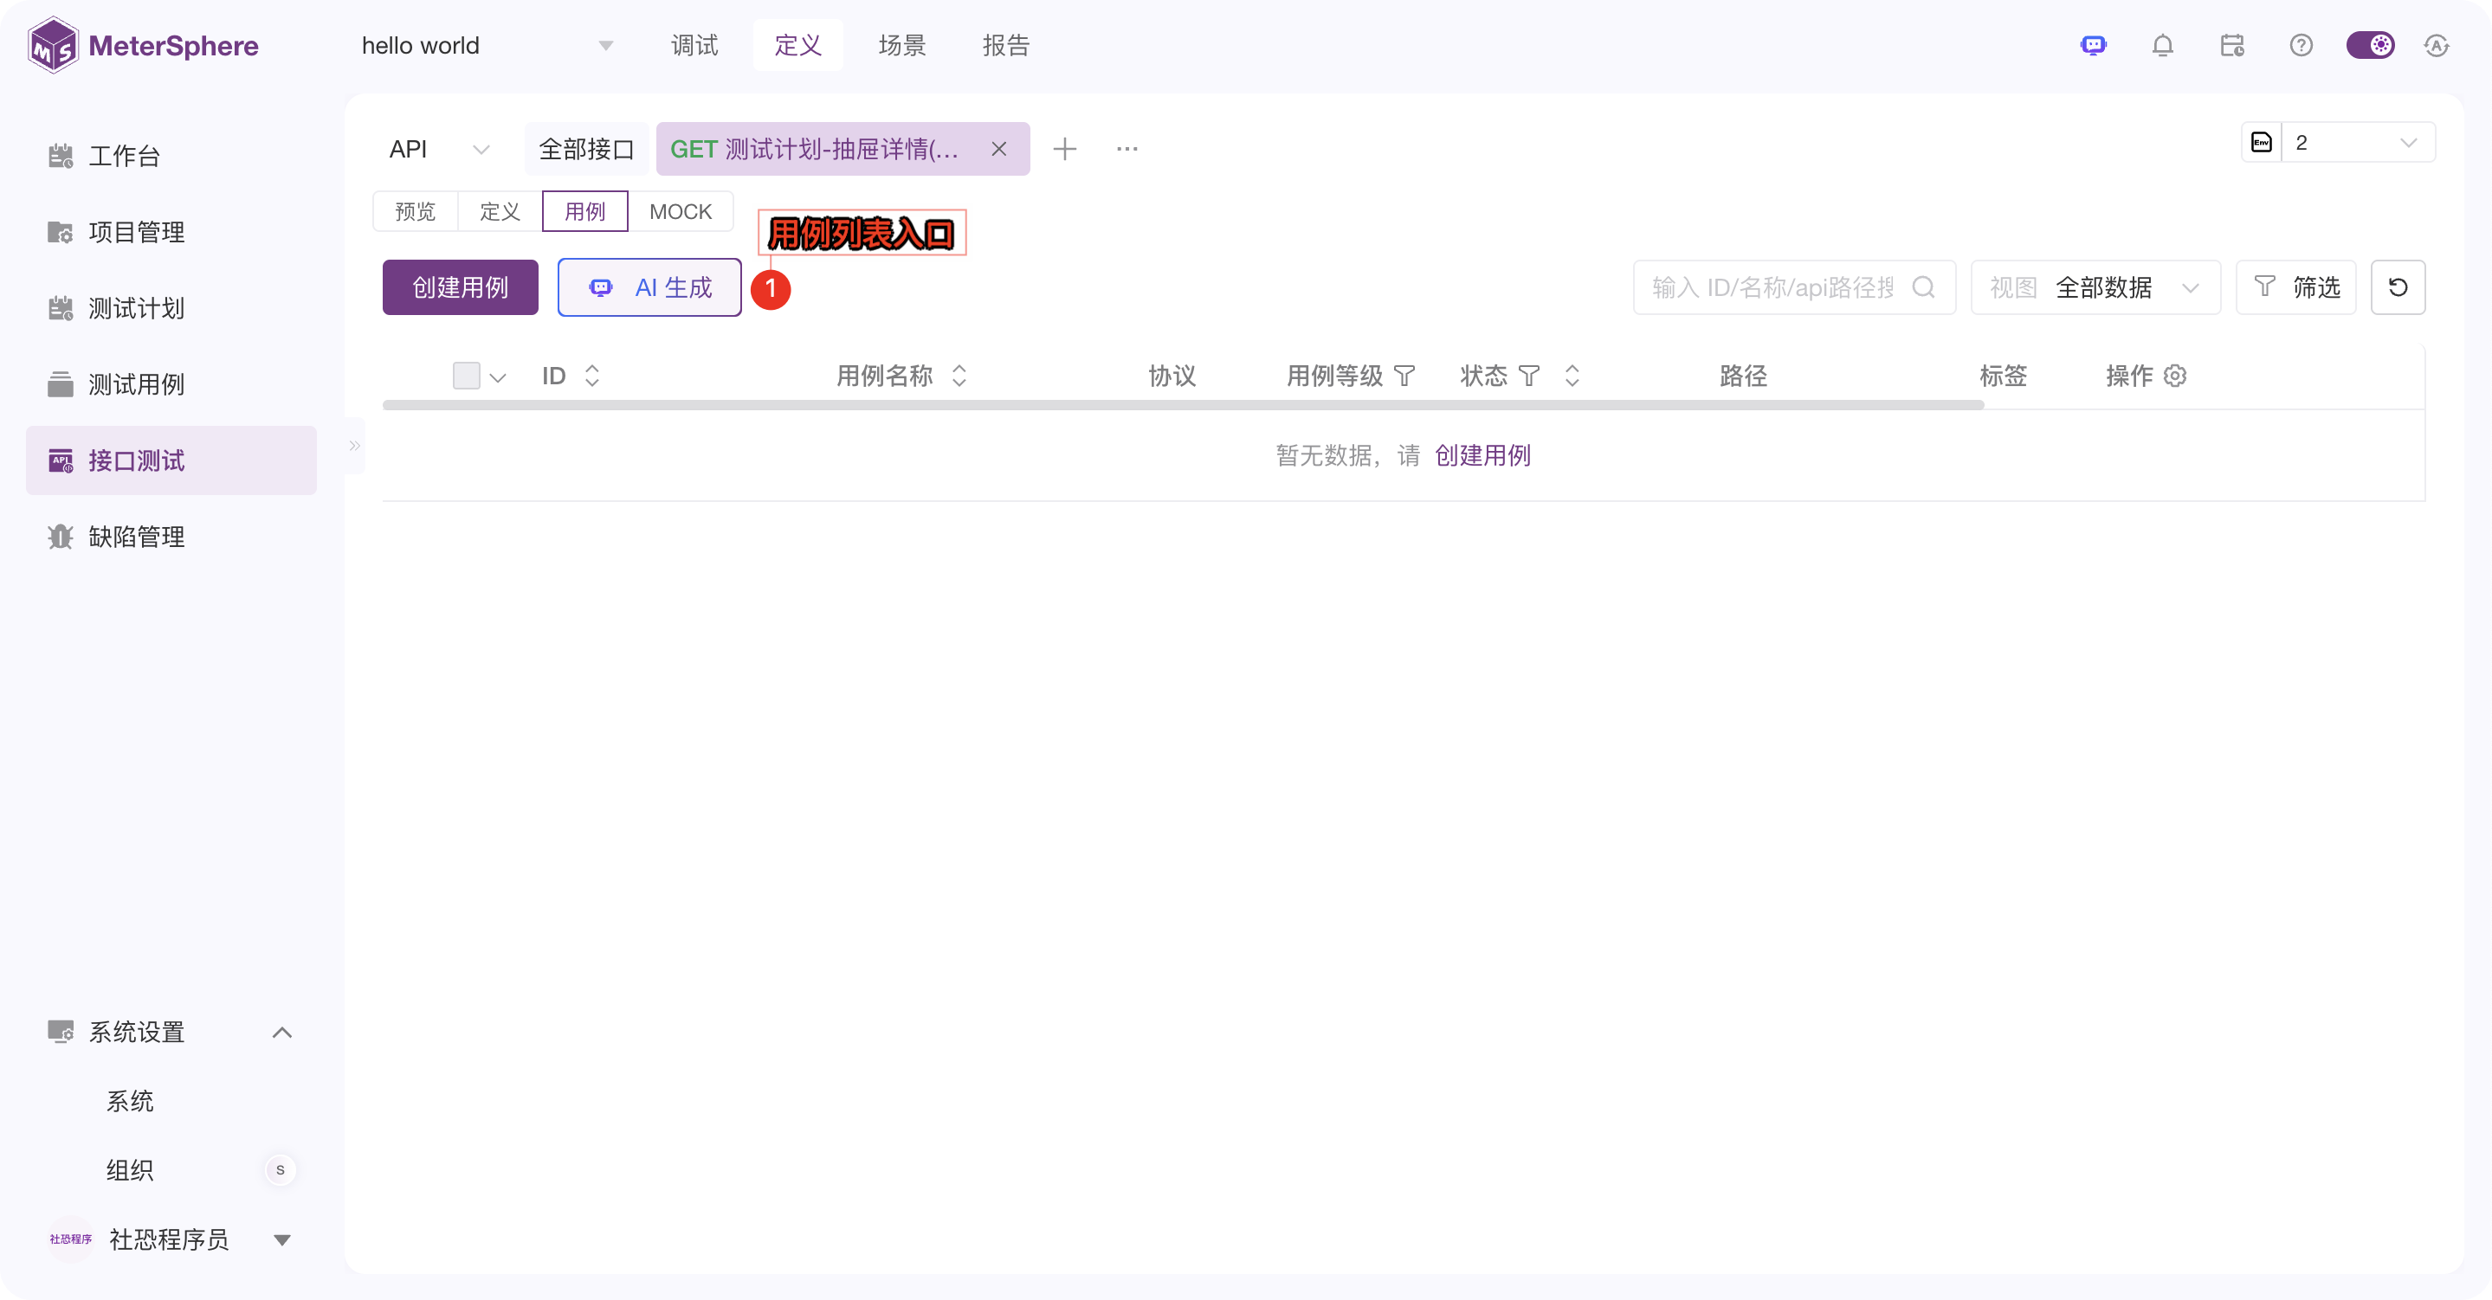
Task: Toggle the theme switch in header
Action: pos(2370,46)
